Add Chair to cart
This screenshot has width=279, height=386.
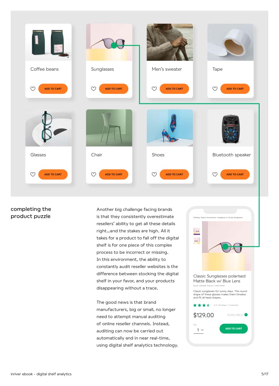pyautogui.click(x=113, y=174)
